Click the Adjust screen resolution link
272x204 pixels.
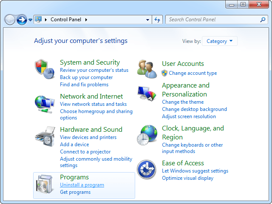tap(189, 116)
